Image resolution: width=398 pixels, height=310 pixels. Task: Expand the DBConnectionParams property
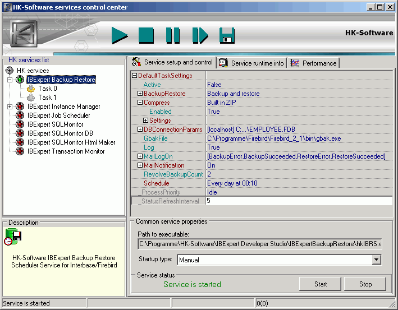click(x=140, y=129)
